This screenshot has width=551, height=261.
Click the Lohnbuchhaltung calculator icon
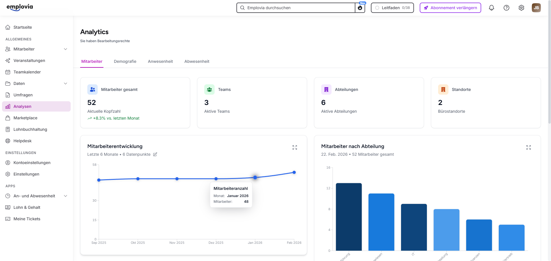click(8, 129)
